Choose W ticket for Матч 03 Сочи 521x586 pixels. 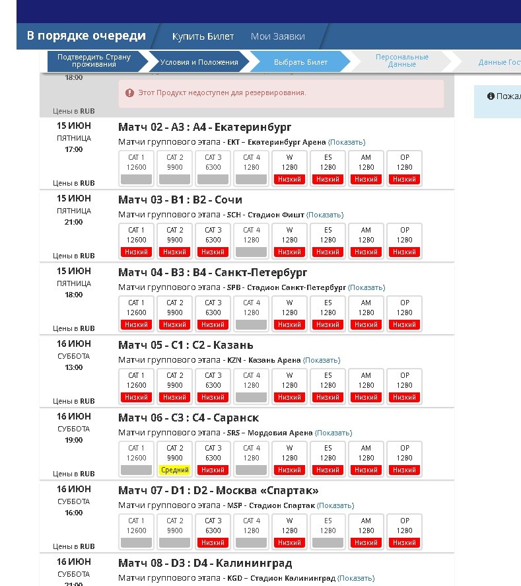[289, 240]
